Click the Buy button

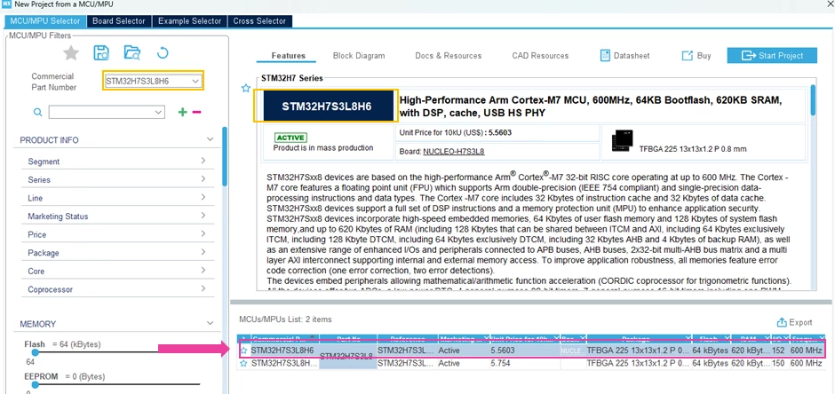696,55
